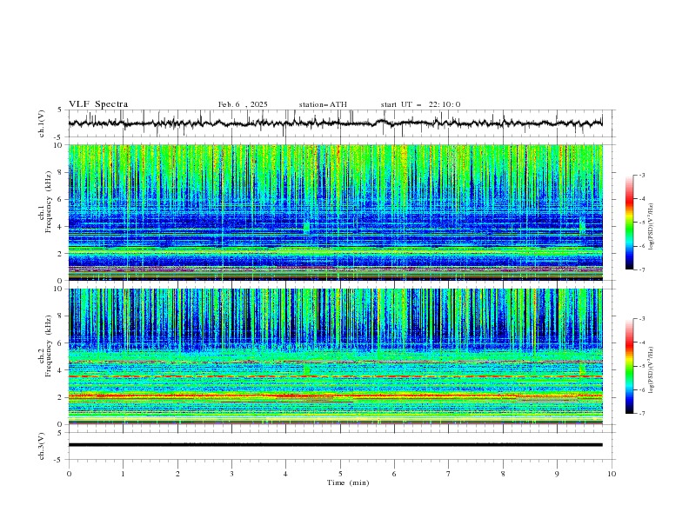Screen dimensions: 689x532
Task: Click the ch.1 colorbar "log(PSD)(V²/Hz)" label
Action: pyautogui.click(x=652, y=227)
